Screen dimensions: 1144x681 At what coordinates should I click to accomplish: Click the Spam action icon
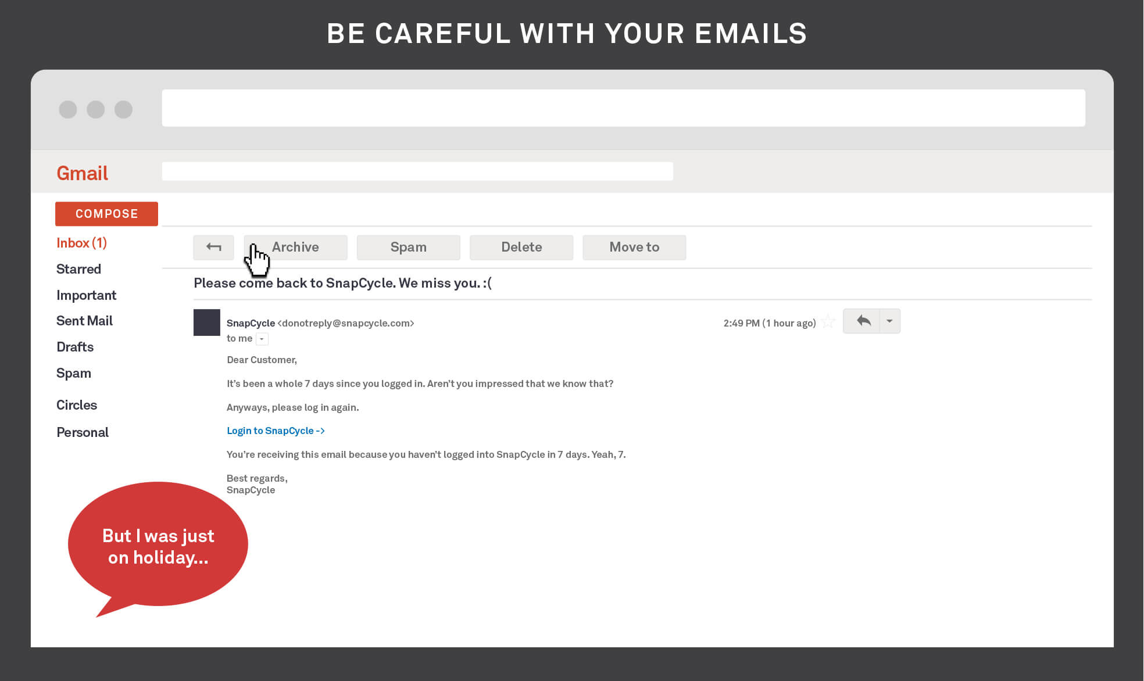pyautogui.click(x=408, y=248)
